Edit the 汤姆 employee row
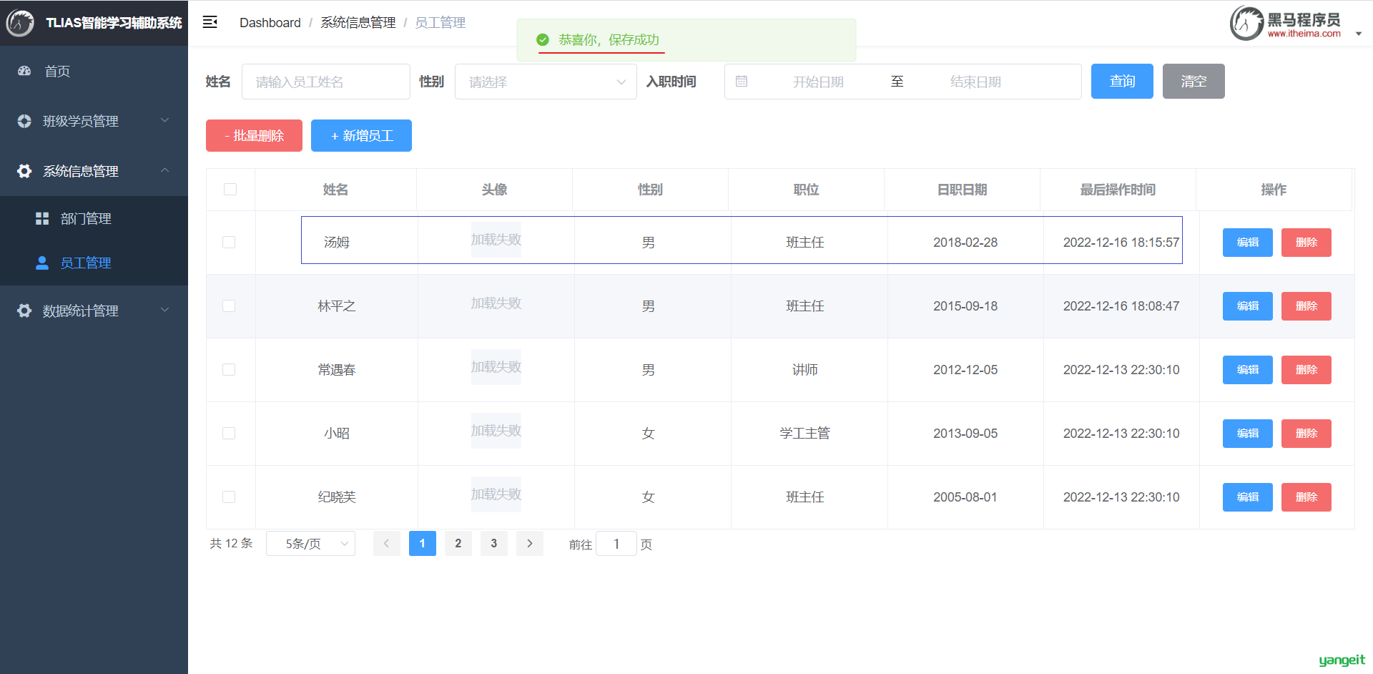Viewport: 1373px width, 674px height. pos(1248,243)
